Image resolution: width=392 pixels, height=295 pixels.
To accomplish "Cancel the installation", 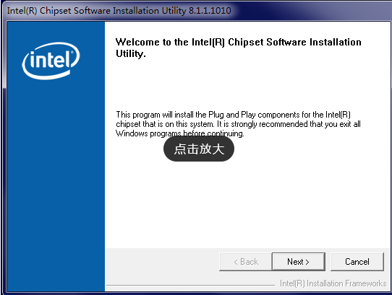I will 357,262.
